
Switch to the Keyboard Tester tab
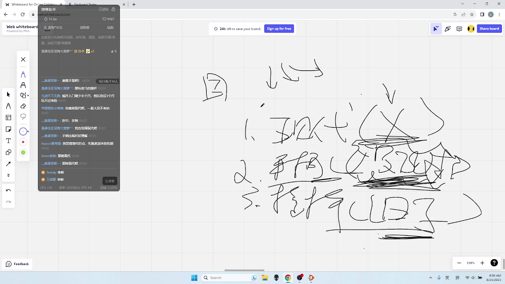(x=97, y=4)
